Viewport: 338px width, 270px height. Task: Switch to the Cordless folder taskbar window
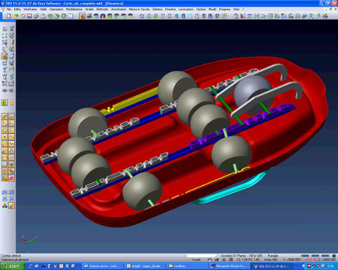point(188,266)
